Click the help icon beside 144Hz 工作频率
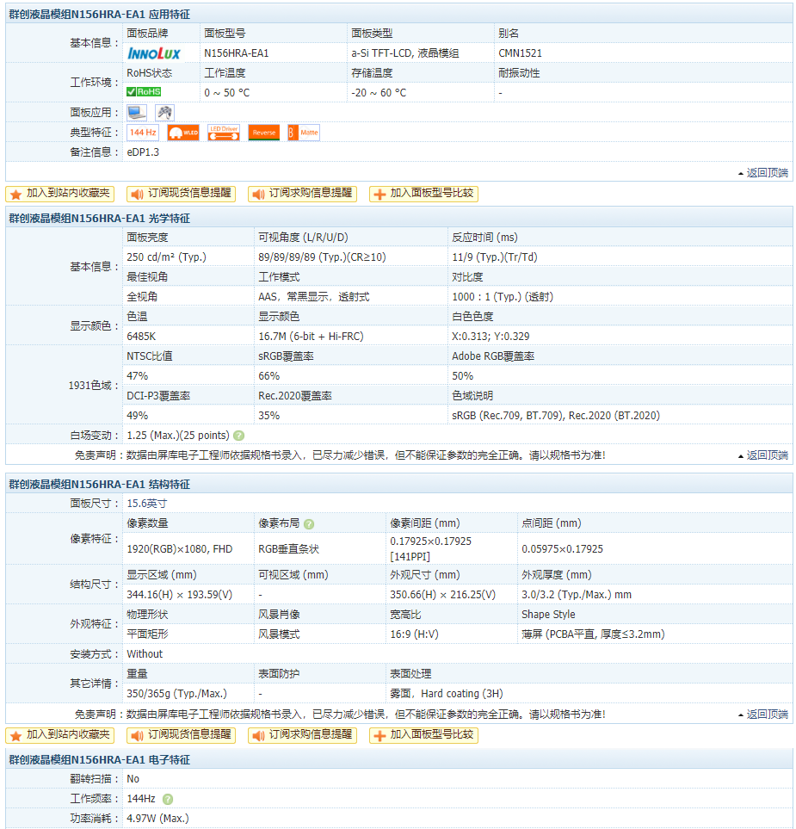This screenshot has width=796, height=829. (168, 799)
